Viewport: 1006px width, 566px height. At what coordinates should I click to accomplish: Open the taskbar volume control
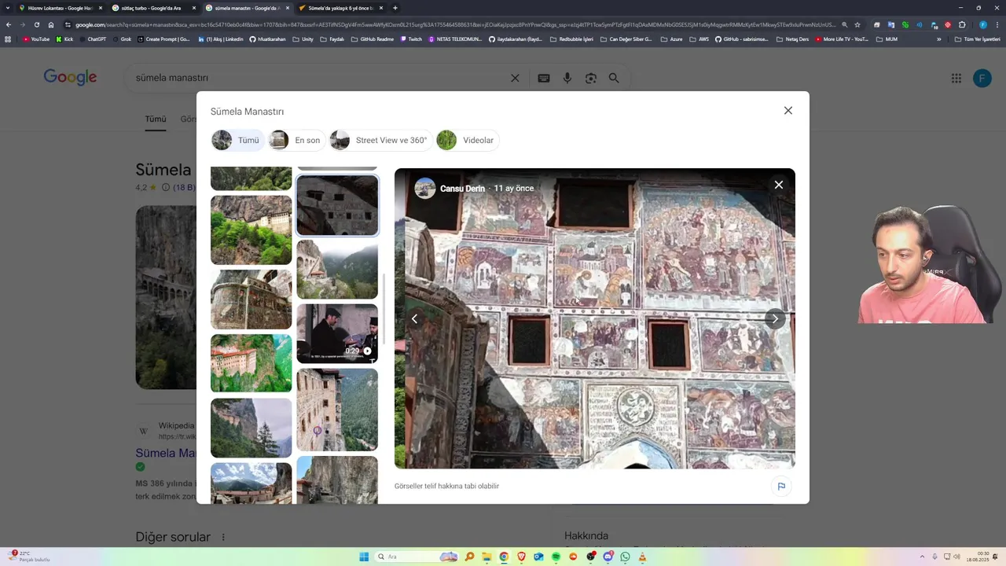click(956, 557)
